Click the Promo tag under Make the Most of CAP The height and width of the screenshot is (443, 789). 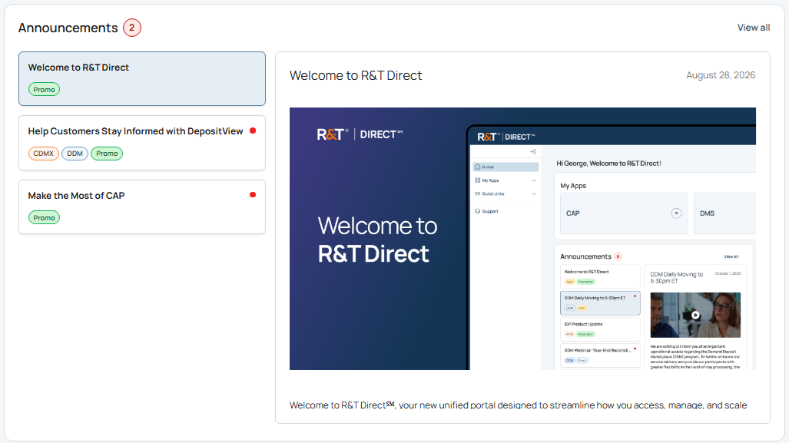44,218
